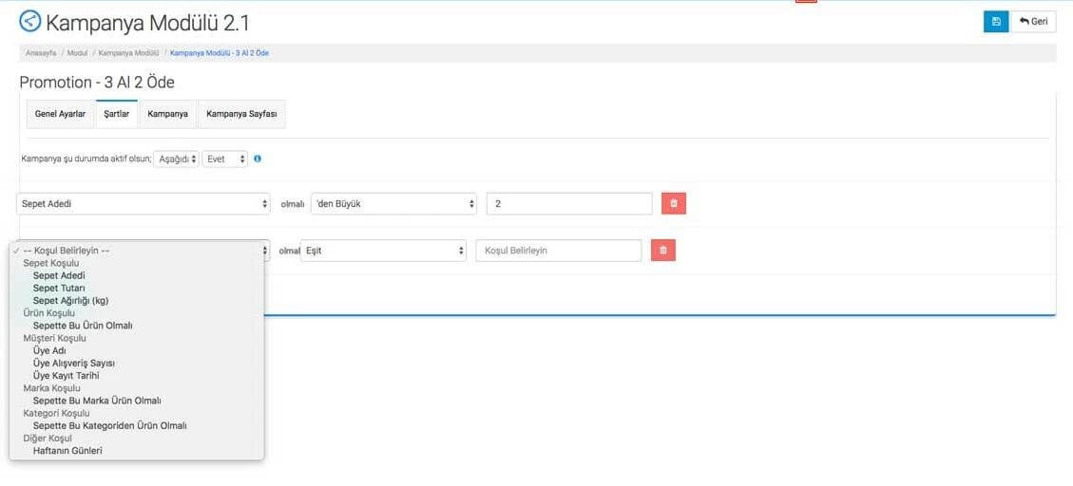
Task: Choose Sepet Tutarı from the list
Action: pos(59,288)
